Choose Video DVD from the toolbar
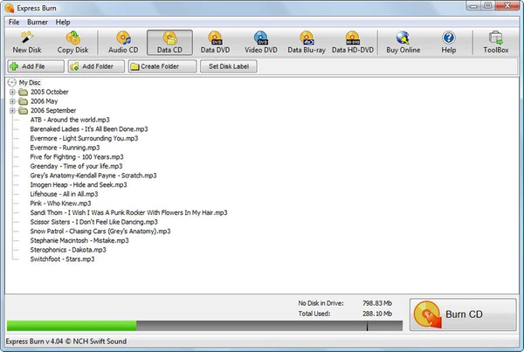This screenshot has height=352, width=524. coord(262,42)
